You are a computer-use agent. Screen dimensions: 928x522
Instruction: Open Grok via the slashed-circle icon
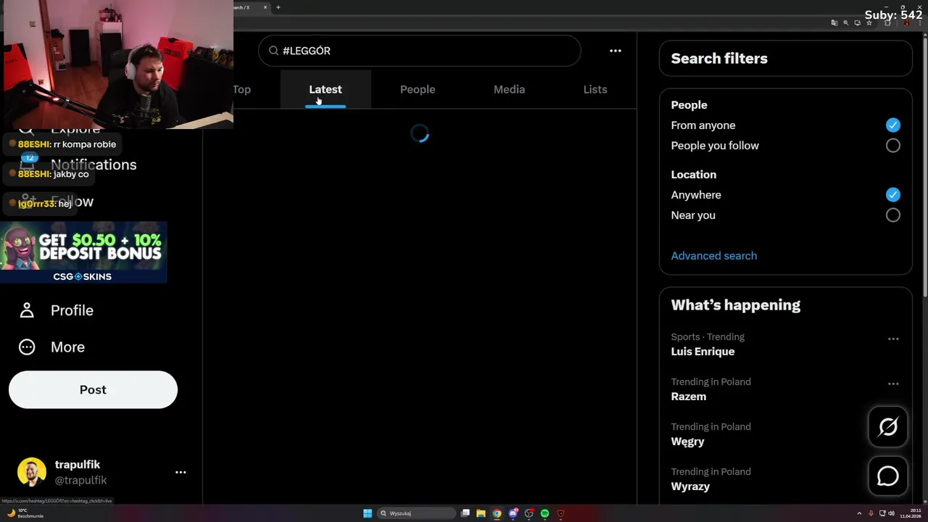888,427
